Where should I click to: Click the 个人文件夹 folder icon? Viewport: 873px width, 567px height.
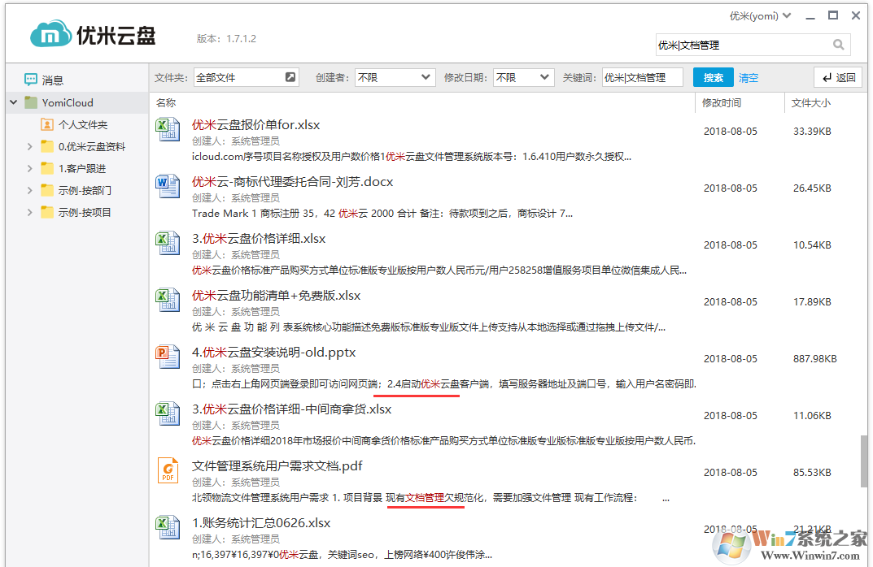(x=47, y=124)
